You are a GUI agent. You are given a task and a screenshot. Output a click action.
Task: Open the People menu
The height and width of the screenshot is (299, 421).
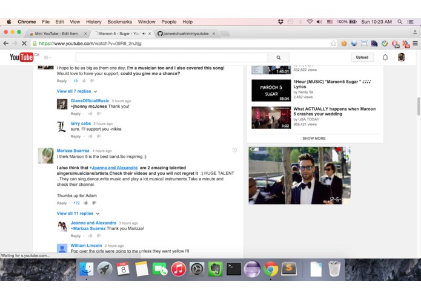point(169,22)
